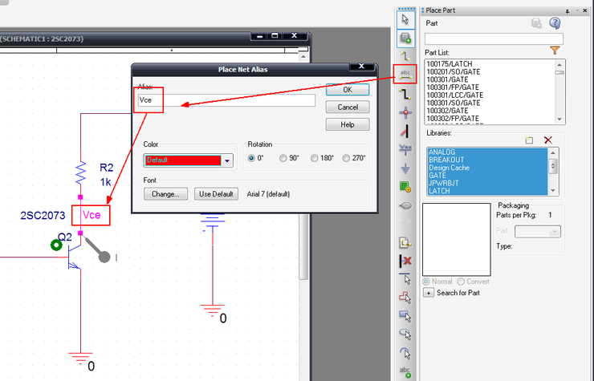Image resolution: width=594 pixels, height=381 pixels.
Task: Select the 270° rotation radio button
Action: [347, 158]
